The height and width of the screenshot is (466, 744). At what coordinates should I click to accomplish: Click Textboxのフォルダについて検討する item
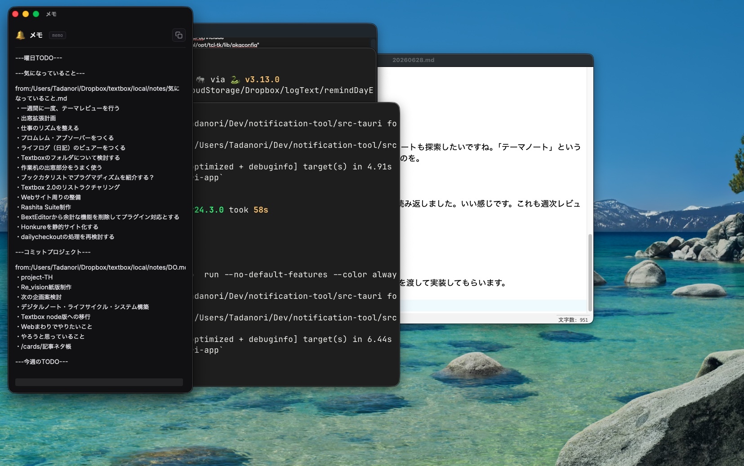coord(68,158)
